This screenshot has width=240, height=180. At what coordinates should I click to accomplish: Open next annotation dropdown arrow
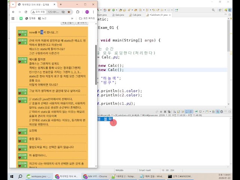(x=144, y=10)
